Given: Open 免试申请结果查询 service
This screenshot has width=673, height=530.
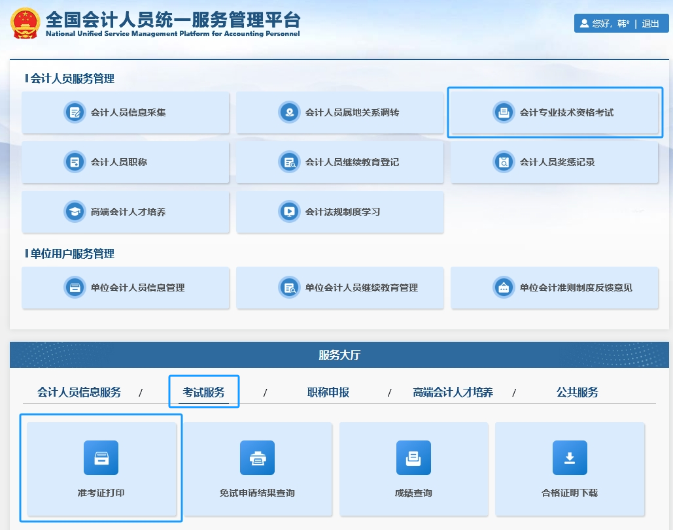Looking at the screenshot, I should [x=257, y=457].
